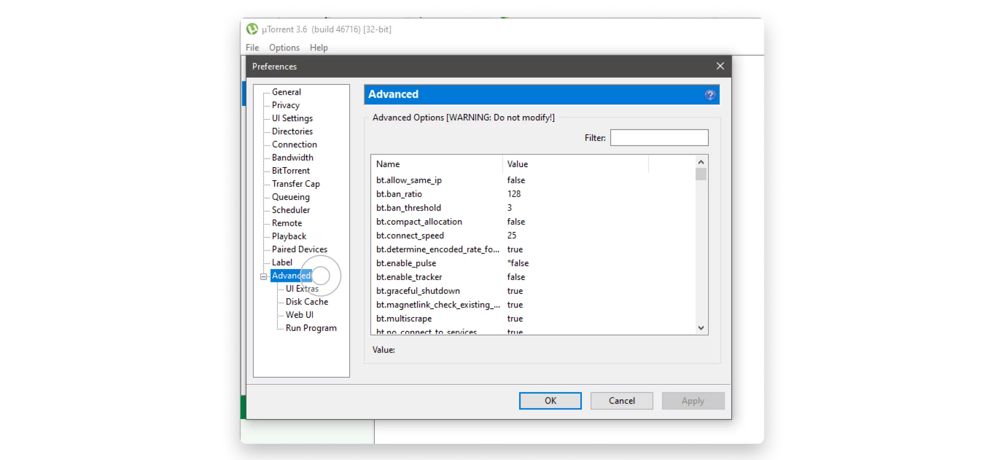Click the OK button to confirm
This screenshot has height=460, width=1004.
tap(550, 400)
